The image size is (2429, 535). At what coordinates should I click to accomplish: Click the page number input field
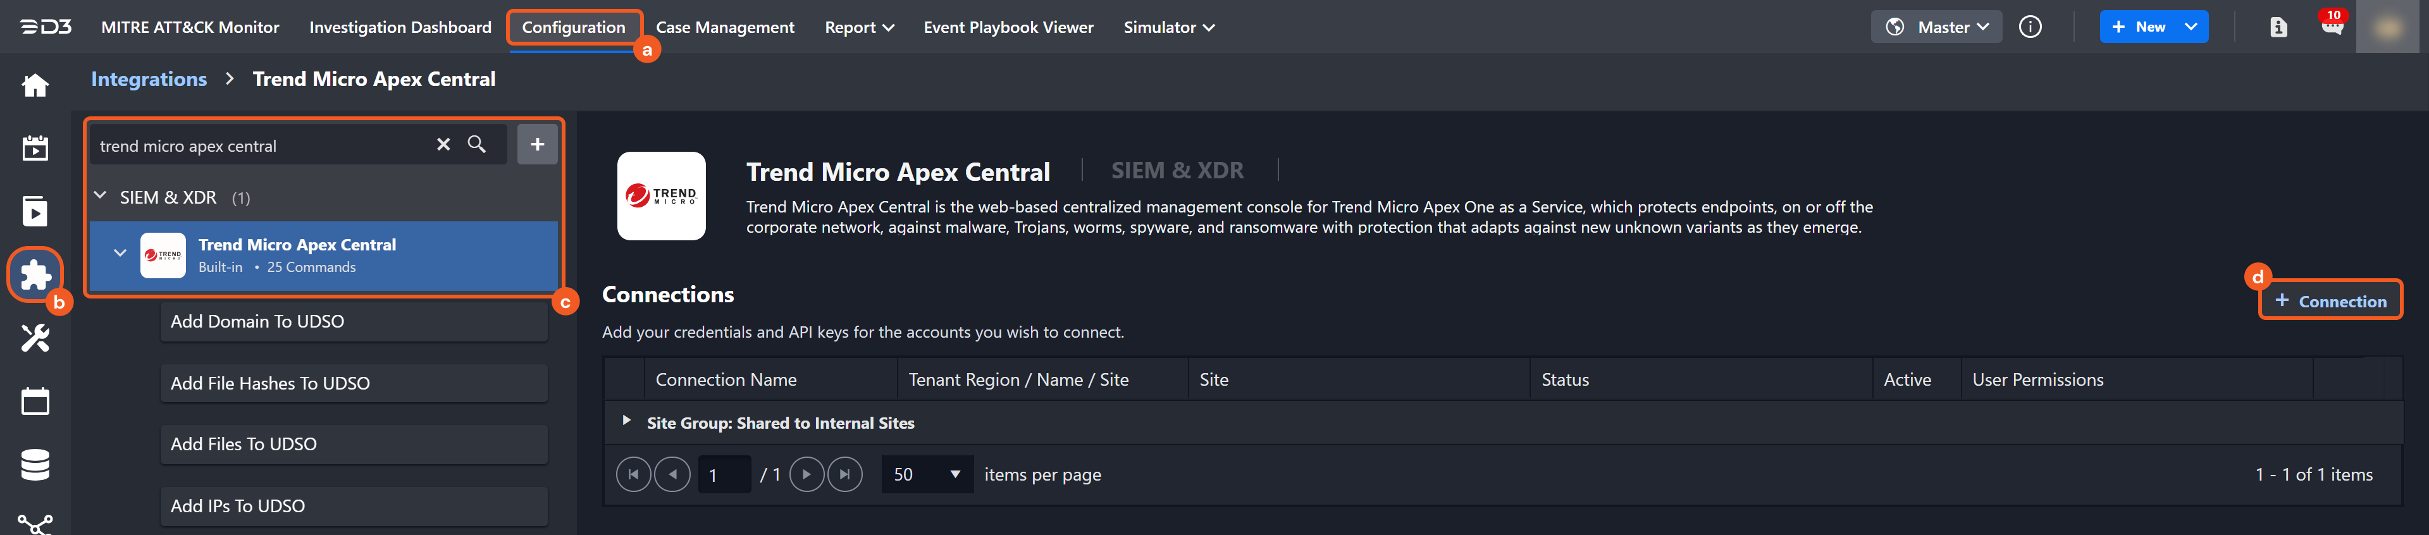(x=723, y=474)
